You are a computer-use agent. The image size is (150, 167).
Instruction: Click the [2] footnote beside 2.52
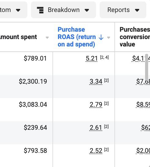(106, 150)
